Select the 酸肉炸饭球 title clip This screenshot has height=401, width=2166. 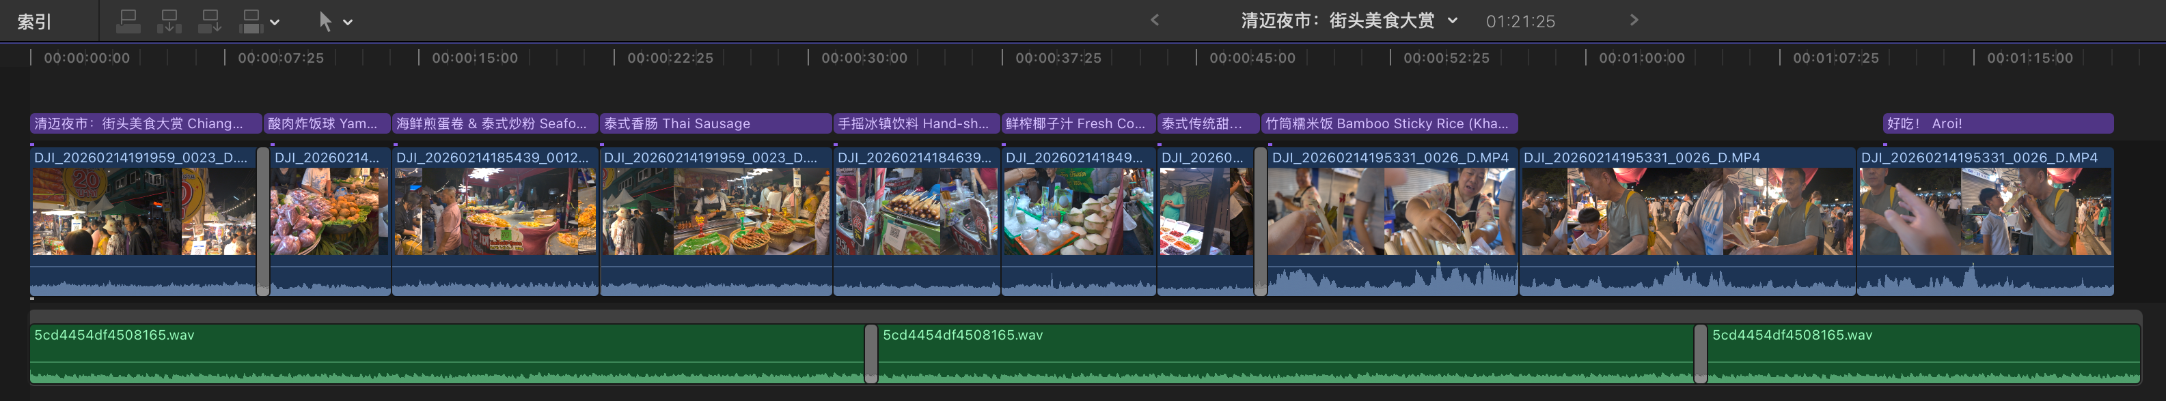[326, 123]
